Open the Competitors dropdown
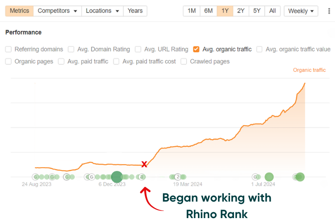The height and width of the screenshot is (223, 335). (x=57, y=11)
